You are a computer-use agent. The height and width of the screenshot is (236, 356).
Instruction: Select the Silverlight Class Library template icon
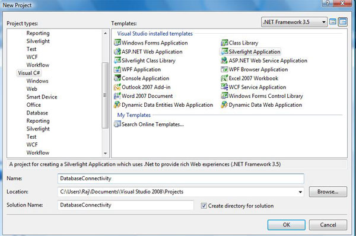[x=117, y=60]
